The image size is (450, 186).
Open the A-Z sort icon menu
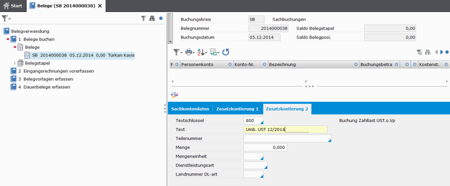click(202, 52)
